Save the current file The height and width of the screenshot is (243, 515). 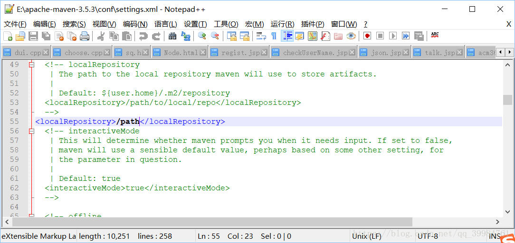click(33, 36)
